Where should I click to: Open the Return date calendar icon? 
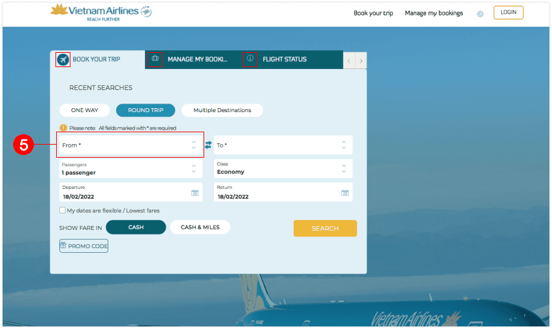[x=345, y=193]
